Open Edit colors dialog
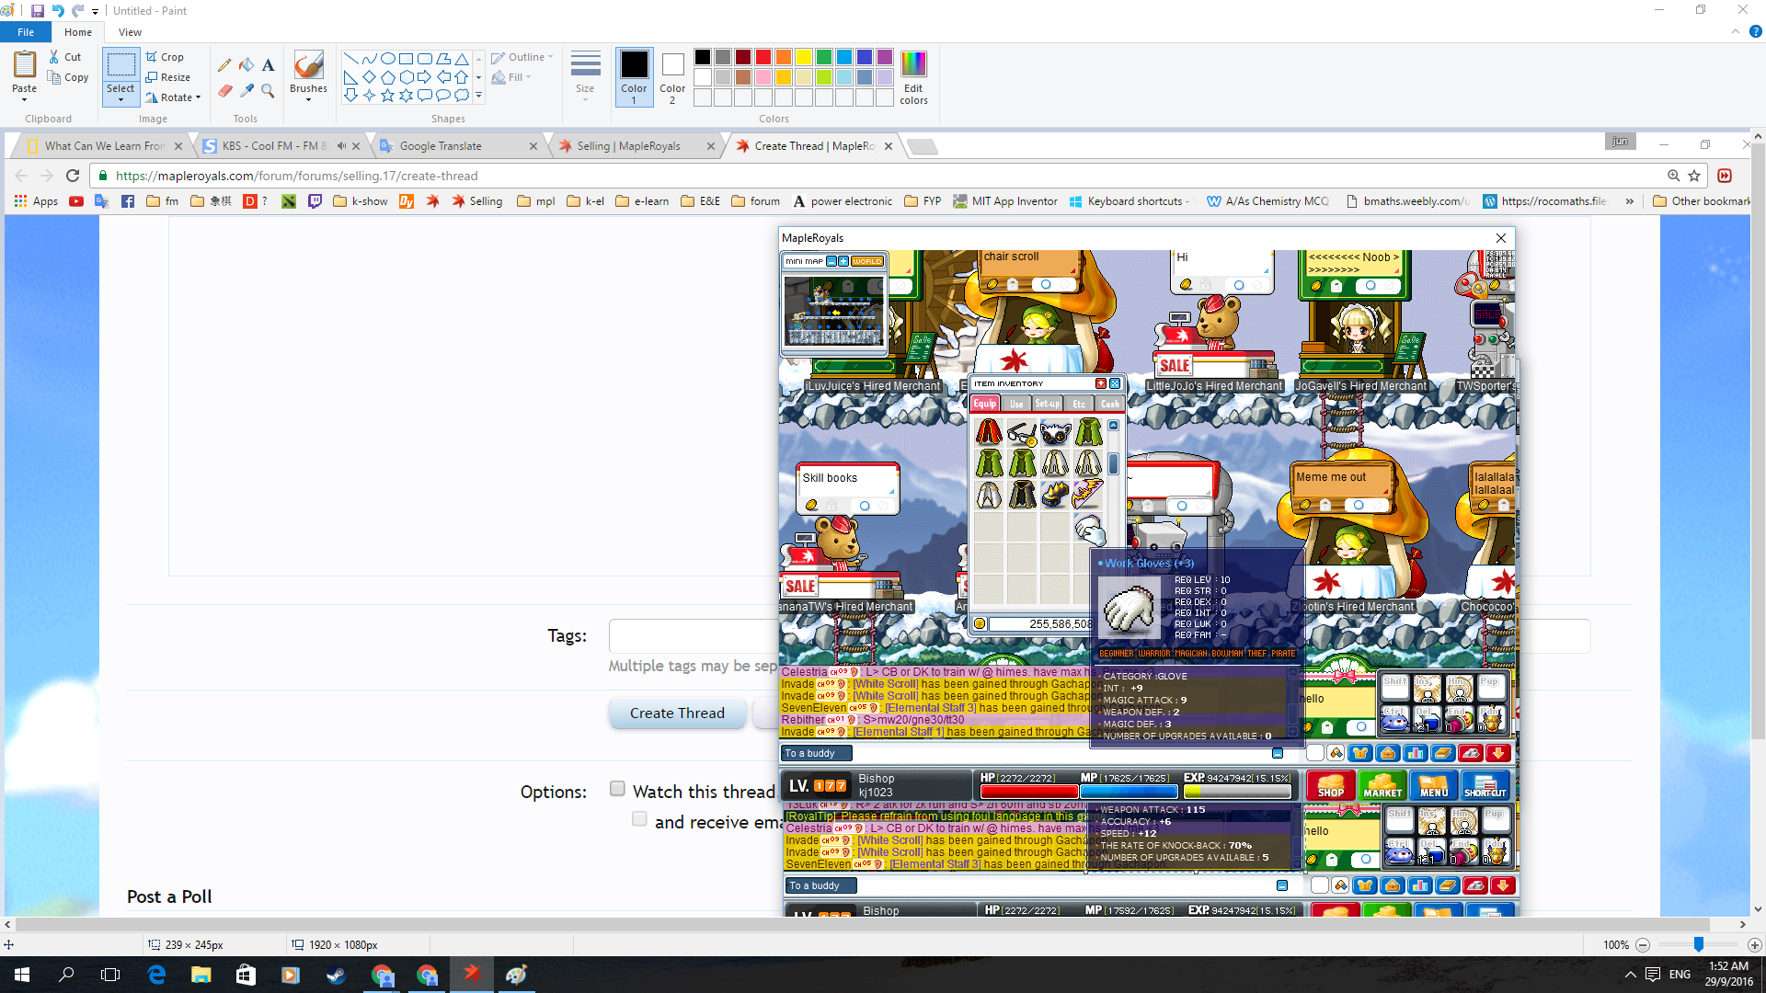Viewport: 1766px width, 993px height. click(x=913, y=76)
